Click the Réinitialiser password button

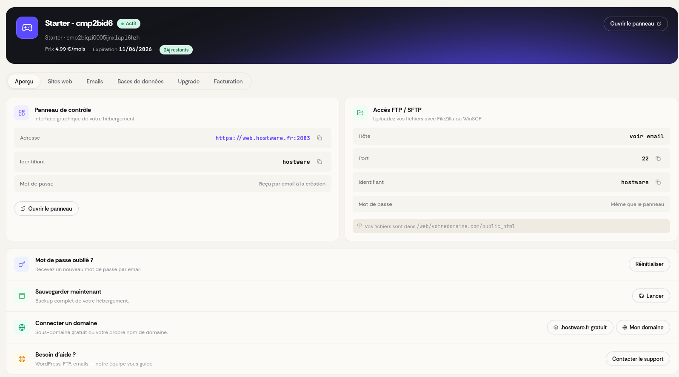point(649,264)
